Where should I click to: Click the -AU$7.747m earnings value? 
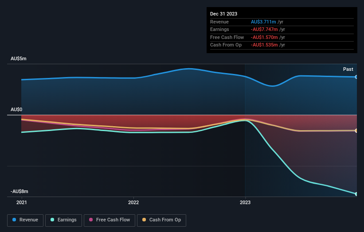(x=264, y=29)
